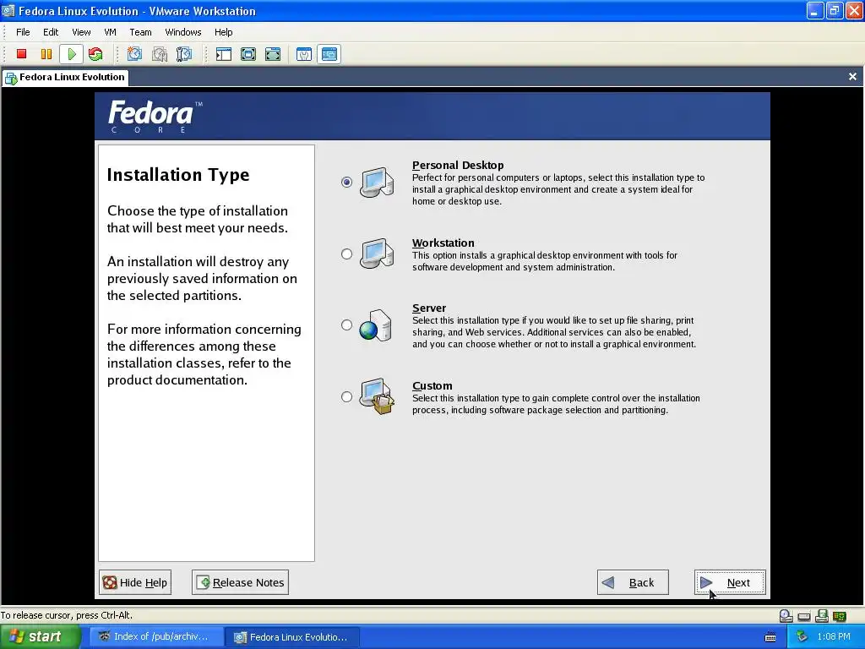865x649 pixels.
Task: Click the Quick Switch mode toolbar icon
Action: pyautogui.click(x=248, y=54)
